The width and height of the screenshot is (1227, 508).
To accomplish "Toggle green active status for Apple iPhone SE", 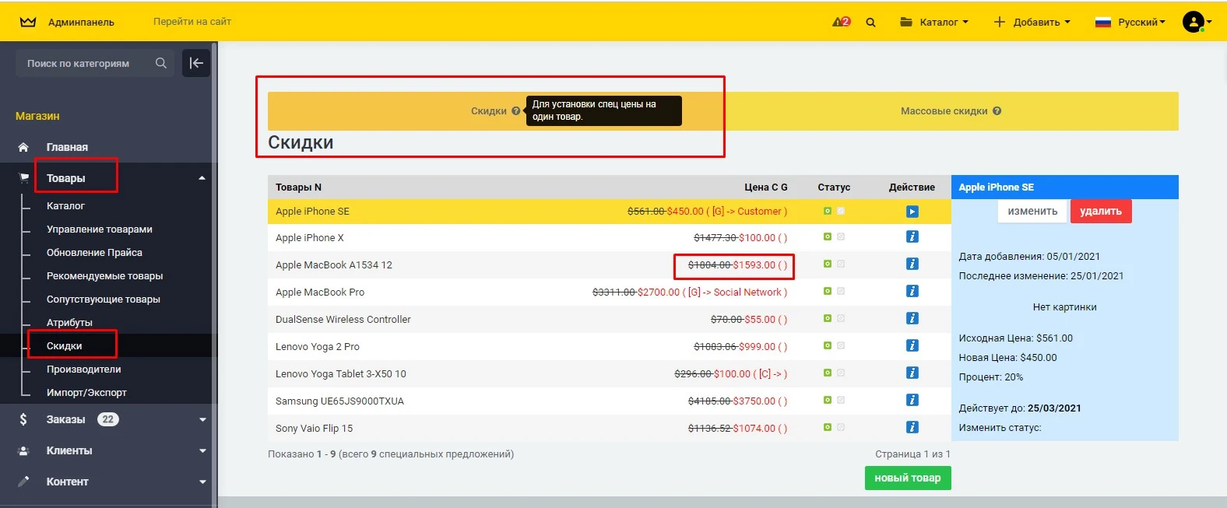I will [x=828, y=211].
